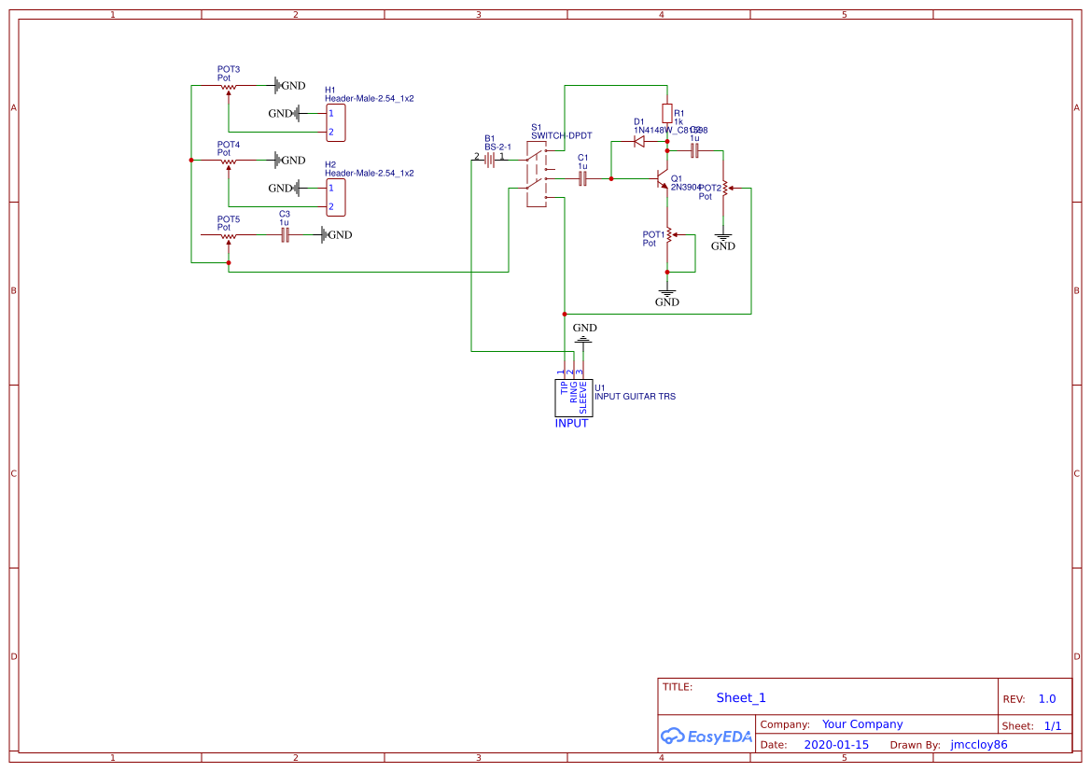
Task: Click the C3 capacitor near POT5
Action: coord(286,235)
